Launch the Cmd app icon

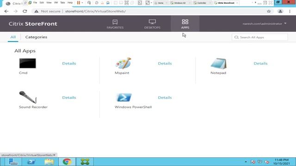pyautogui.click(x=28, y=63)
